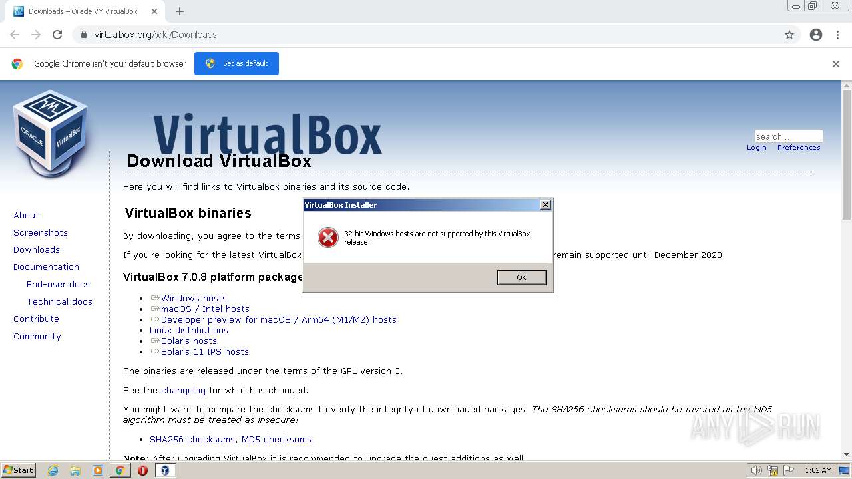Open MD5 checksums link
The width and height of the screenshot is (852, 479).
pos(276,439)
